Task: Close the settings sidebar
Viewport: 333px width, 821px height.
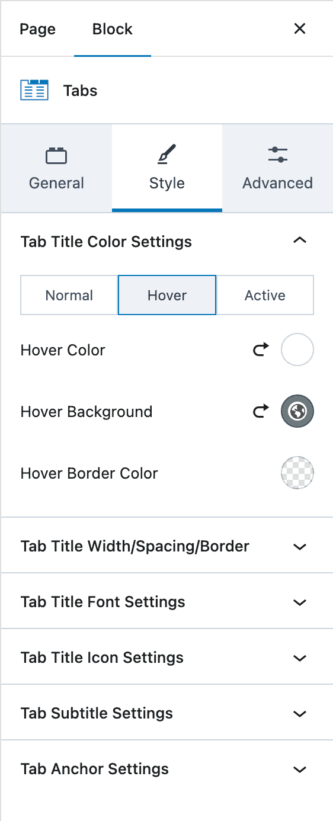Action: (300, 28)
